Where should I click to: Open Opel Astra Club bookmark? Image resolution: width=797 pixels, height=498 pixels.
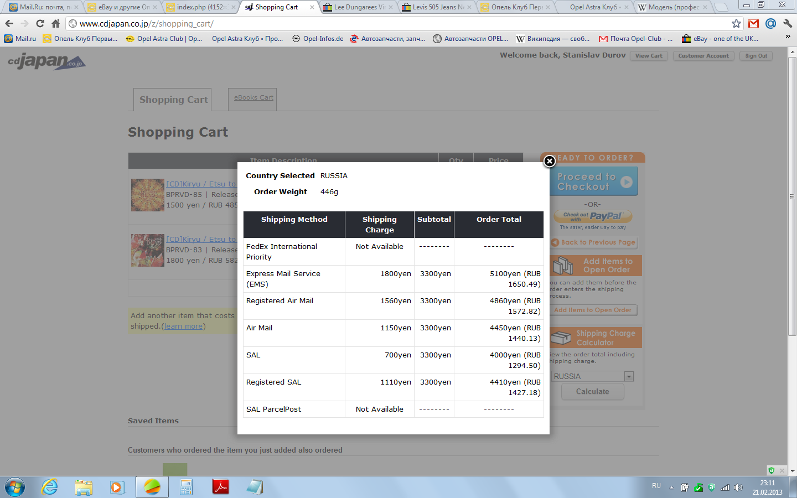[x=164, y=39]
